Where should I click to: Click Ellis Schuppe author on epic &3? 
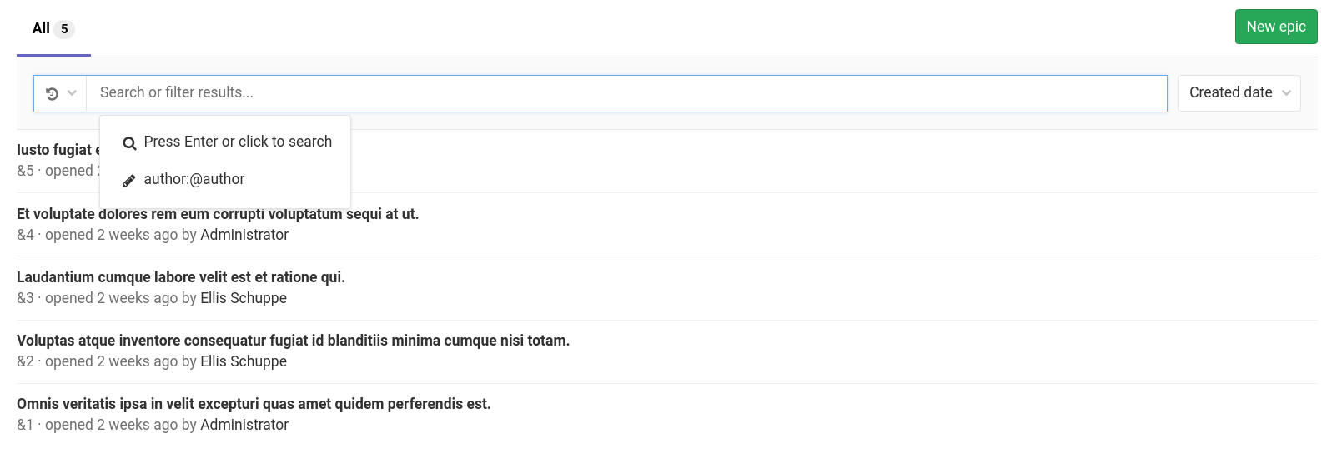(244, 298)
